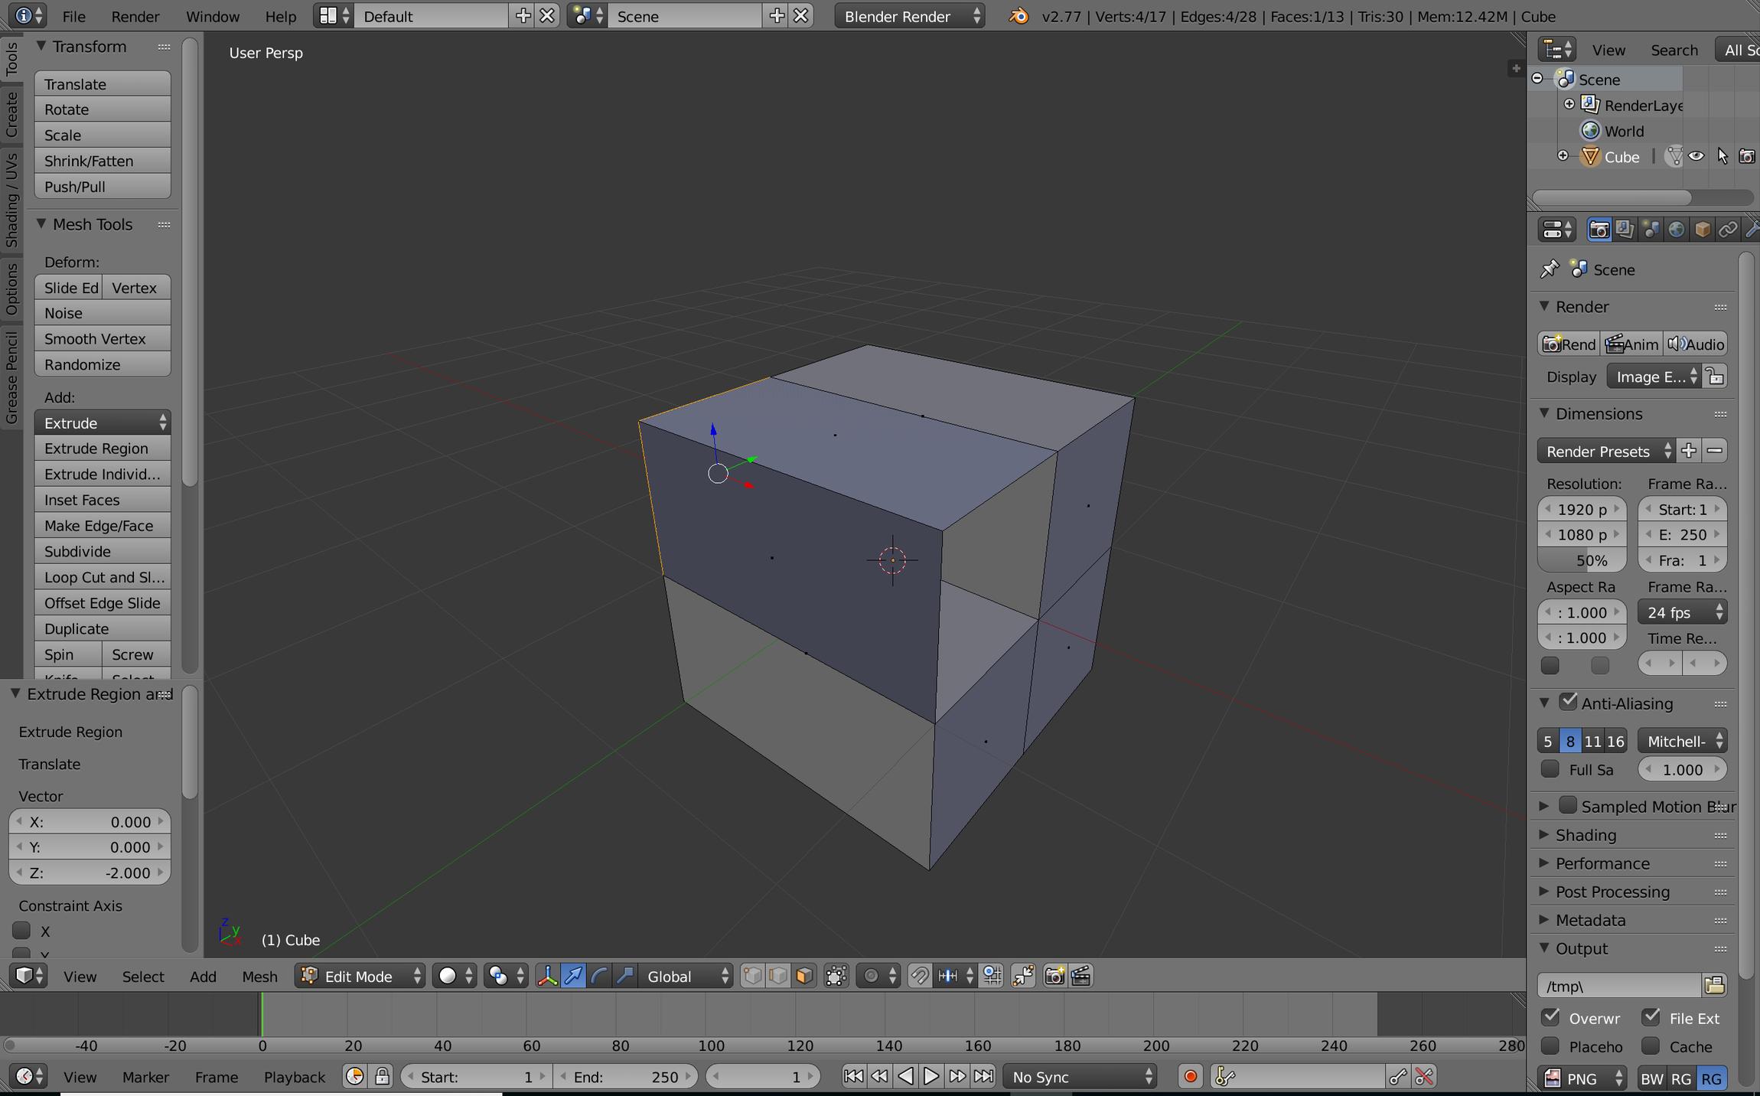Open the Render properties camera tab
The height and width of the screenshot is (1096, 1760).
[1599, 230]
